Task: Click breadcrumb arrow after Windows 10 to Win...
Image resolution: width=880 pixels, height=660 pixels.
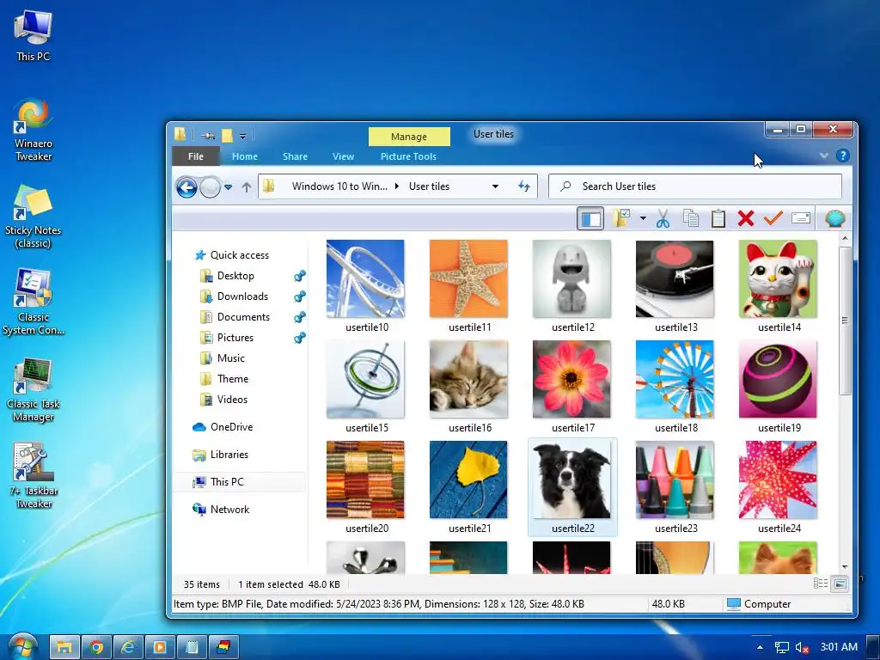Action: pyautogui.click(x=397, y=186)
